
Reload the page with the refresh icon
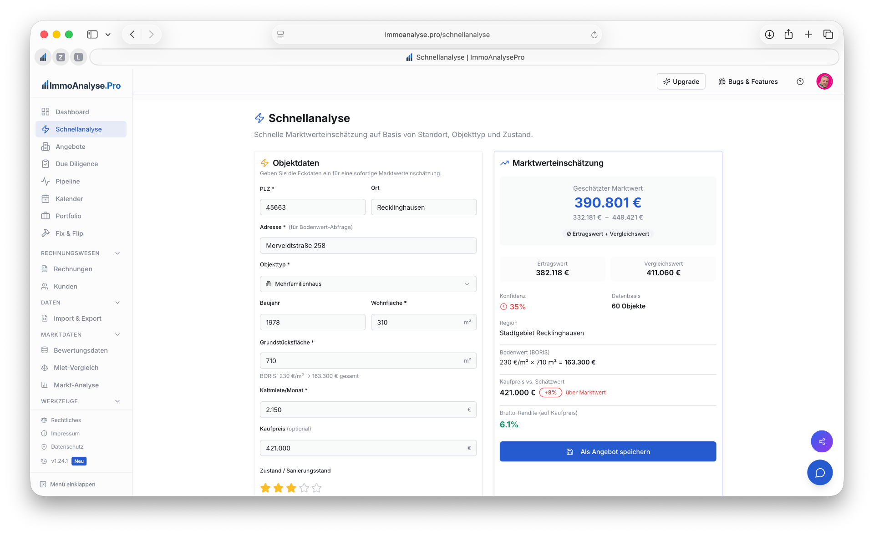tap(594, 35)
